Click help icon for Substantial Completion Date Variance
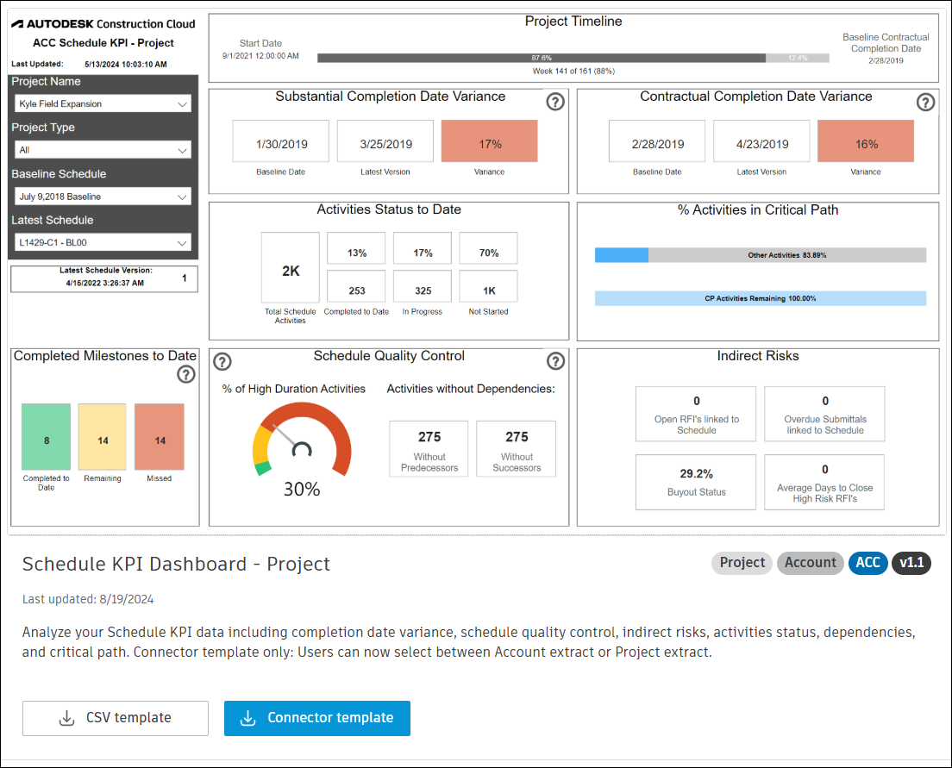952x768 pixels. coord(555,102)
